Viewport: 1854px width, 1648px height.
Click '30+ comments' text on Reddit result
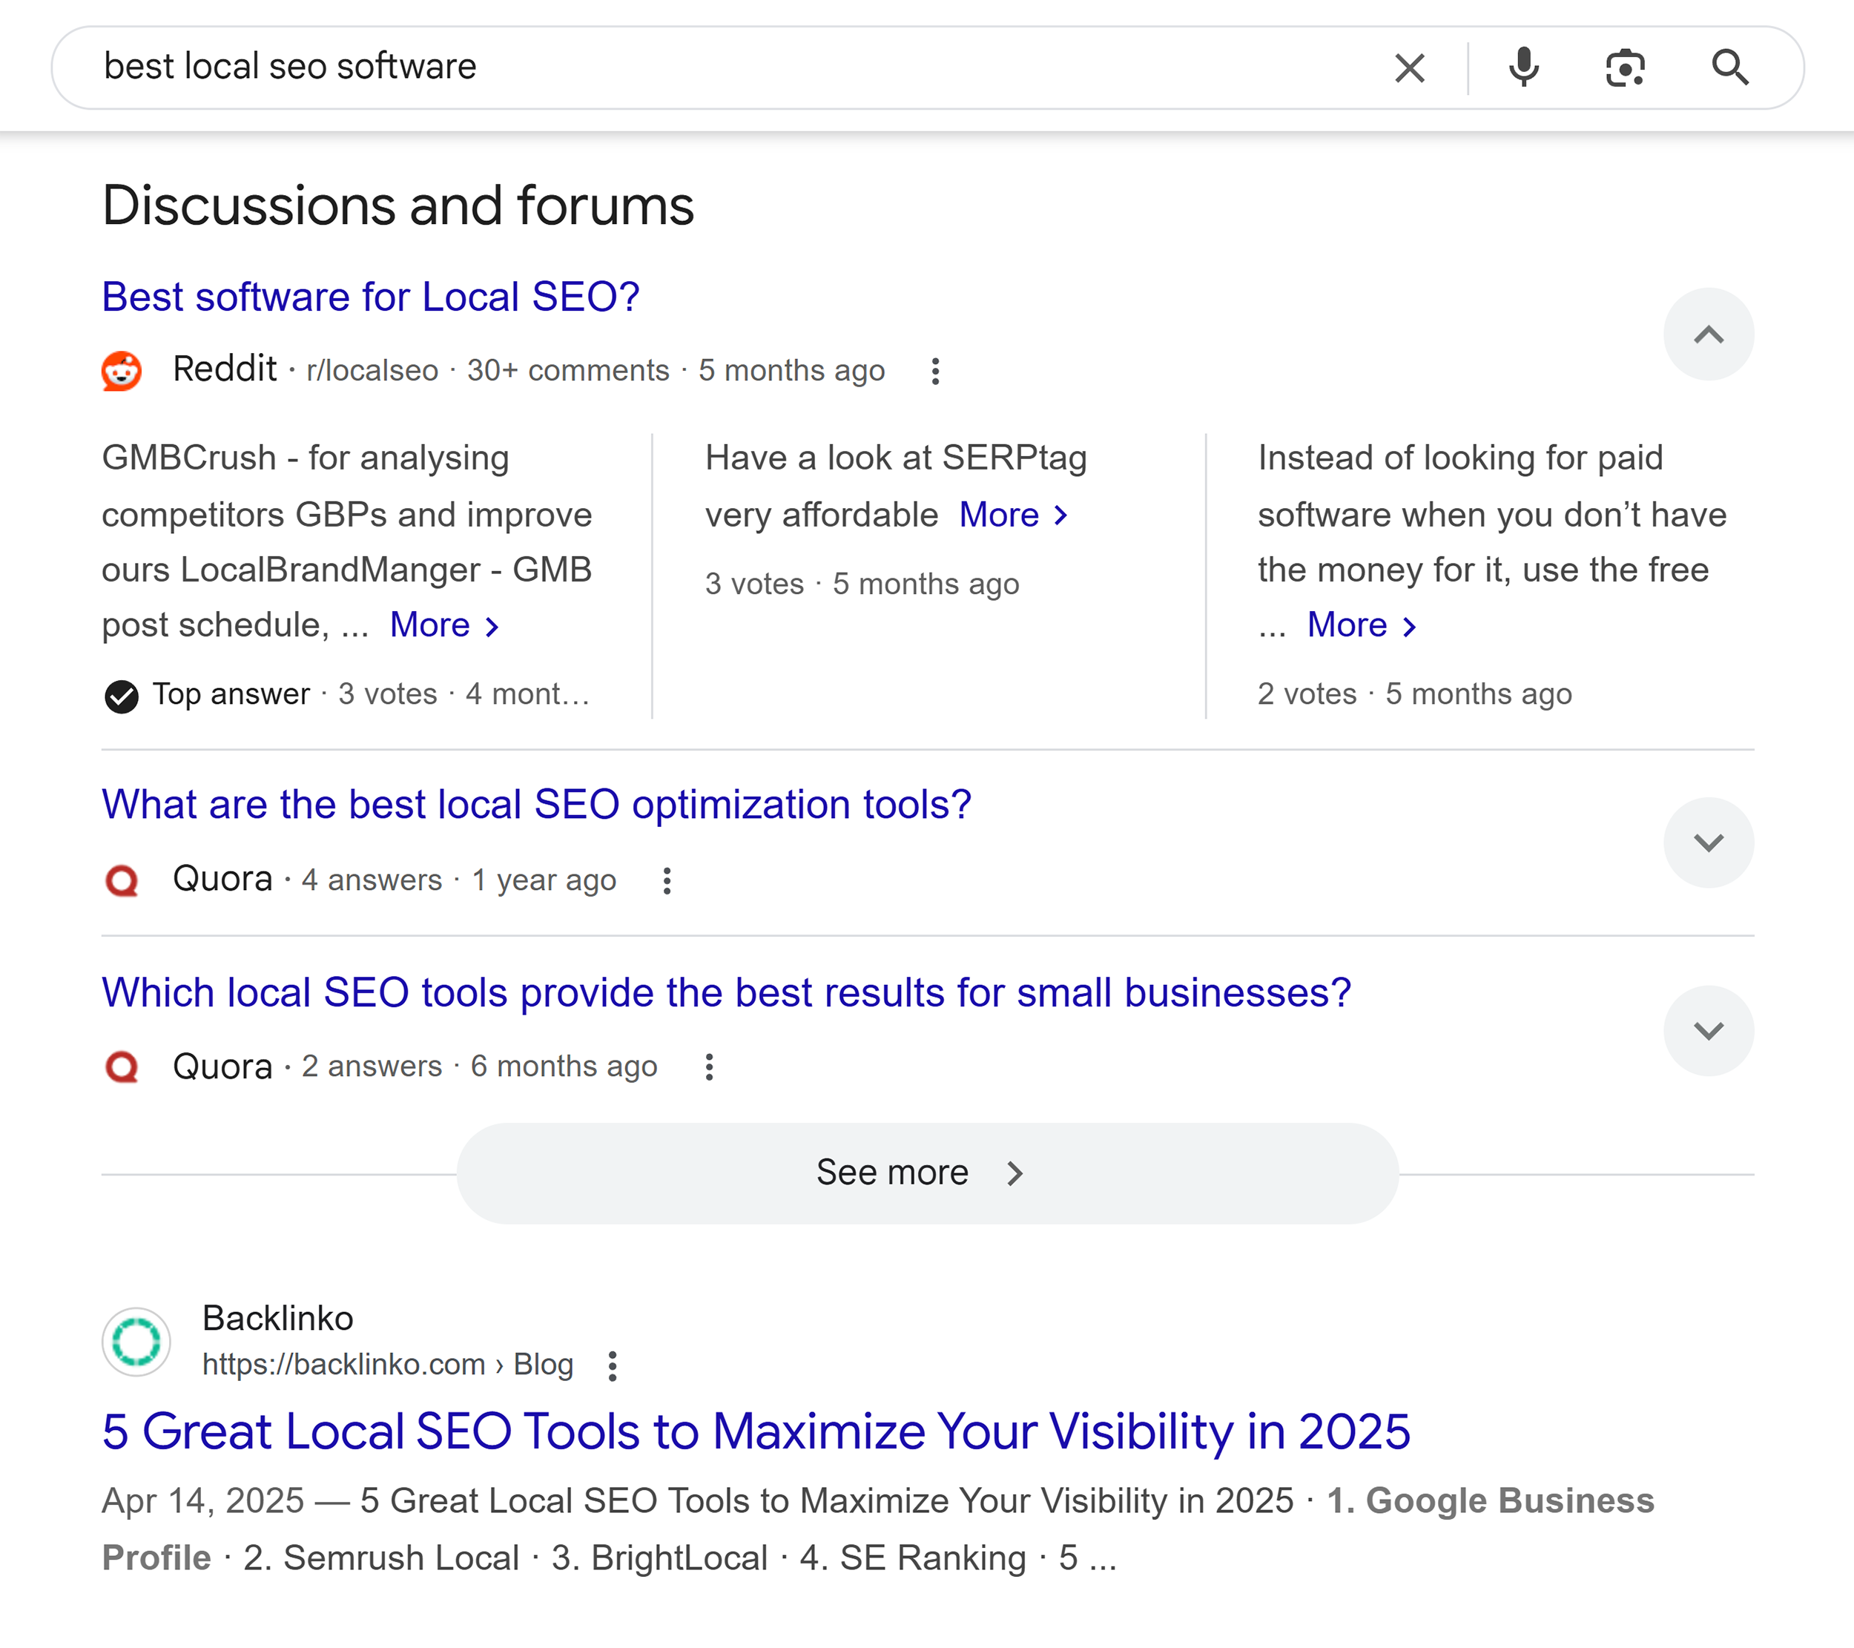tap(568, 371)
